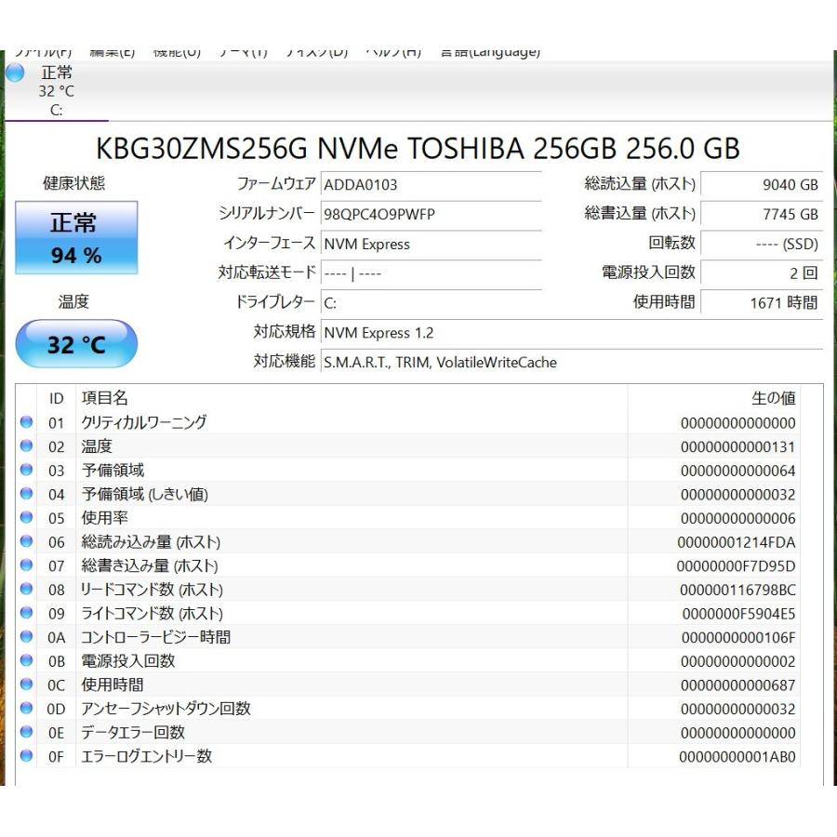
Task: Open the 機能(U) menu
Action: point(177,52)
